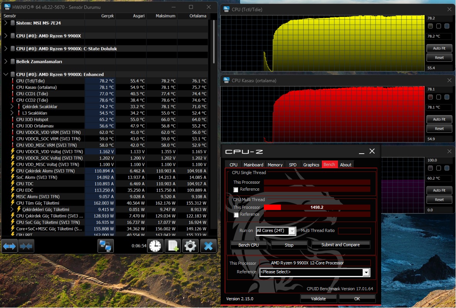Close the CPU Kasası (ortalama) graph window

(x=449, y=80)
